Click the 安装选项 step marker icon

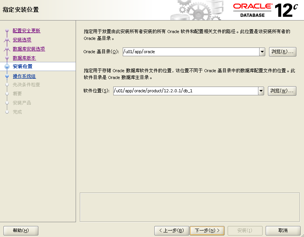pos(7,40)
